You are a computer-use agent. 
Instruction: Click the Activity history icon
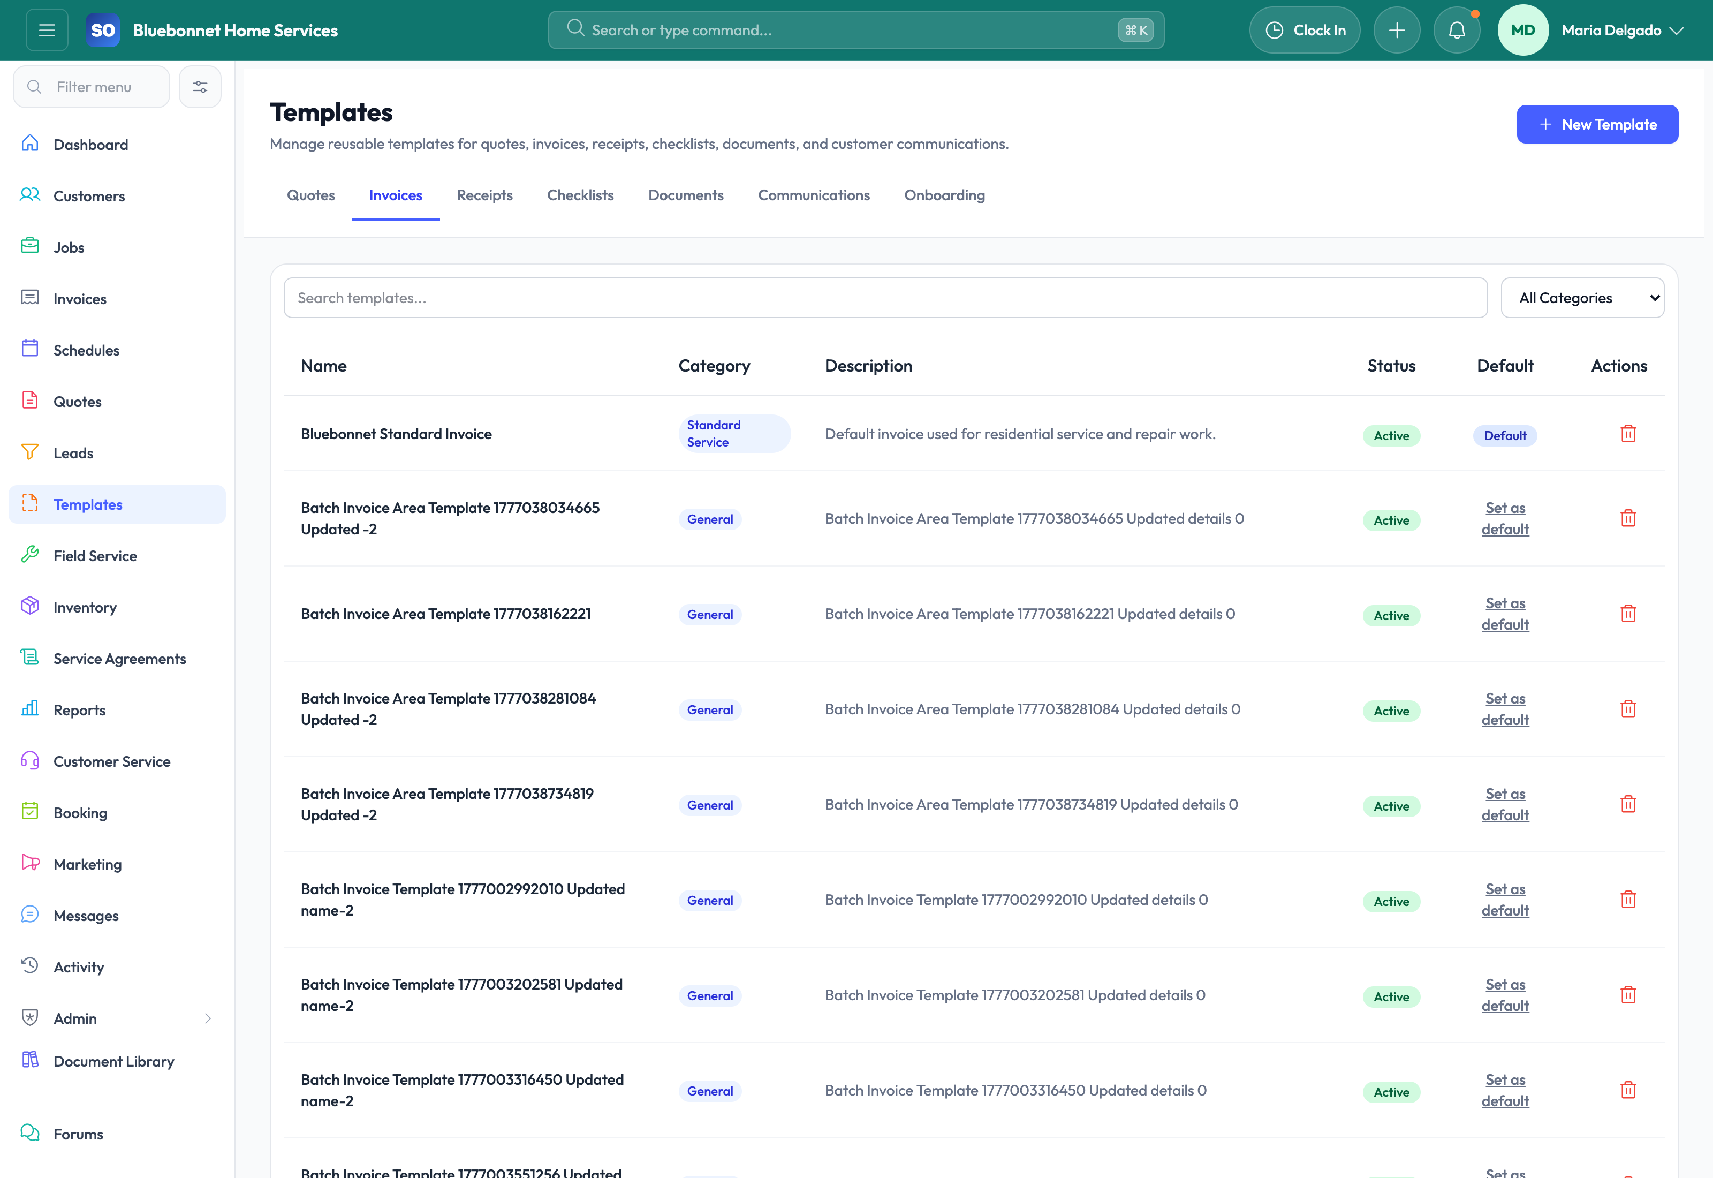pyautogui.click(x=31, y=965)
